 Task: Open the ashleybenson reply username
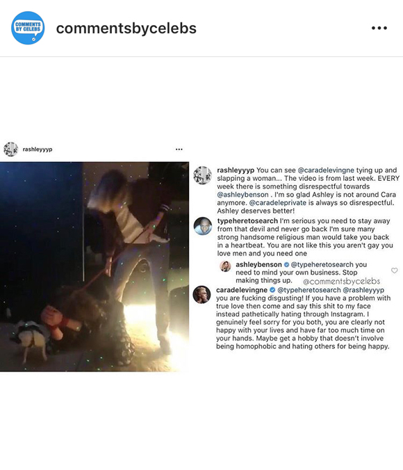[x=258, y=265]
